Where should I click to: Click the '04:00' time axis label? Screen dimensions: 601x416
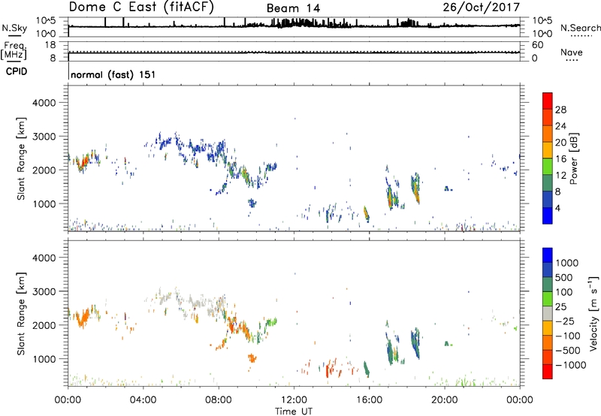[143, 400]
